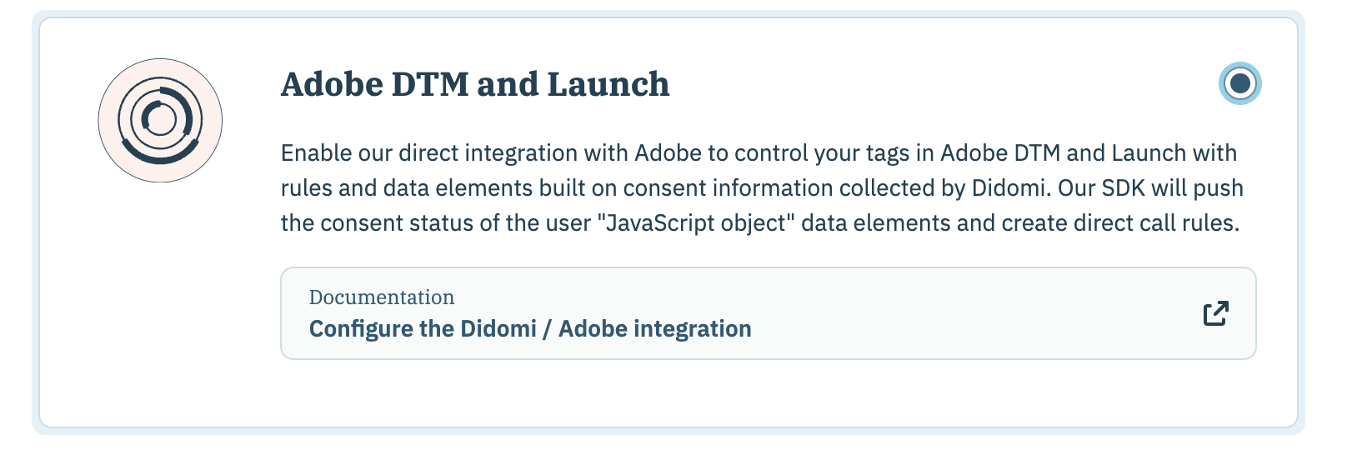Click the "Our SDK will push" text
The height and width of the screenshot is (450, 1347).
1150,188
